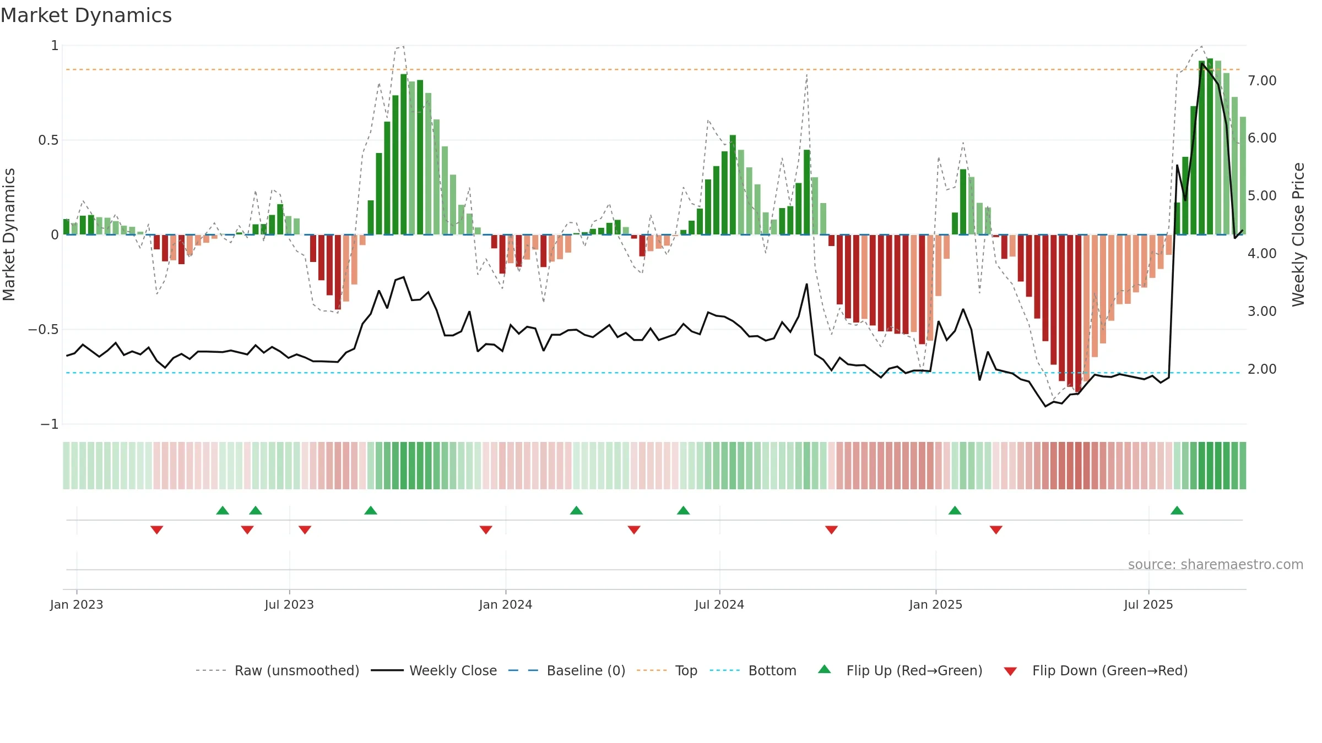Toggle the Flip Down (Green→Red) legend entry
Screen dimensions: 1322x743
pos(1096,670)
